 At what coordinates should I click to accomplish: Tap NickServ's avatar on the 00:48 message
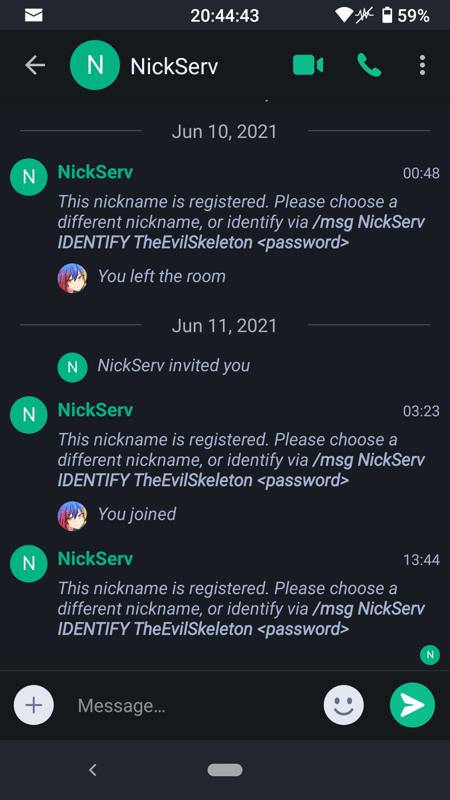tap(29, 177)
